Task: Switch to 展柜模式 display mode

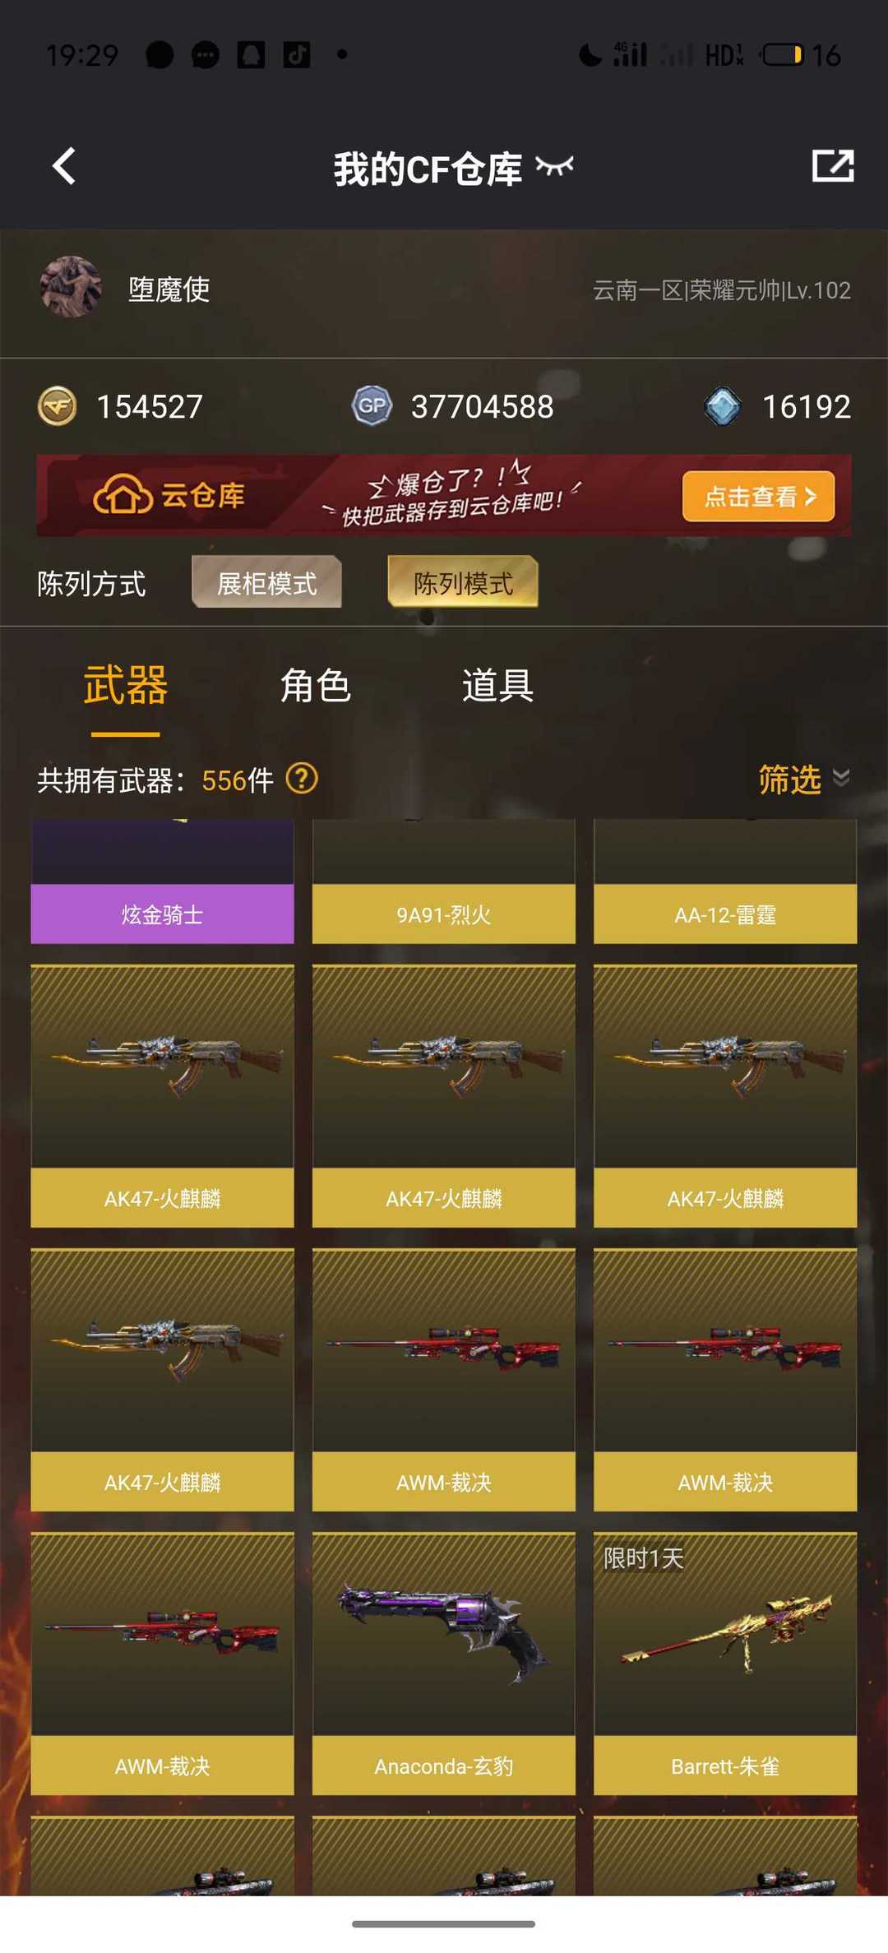Action: coord(266,583)
